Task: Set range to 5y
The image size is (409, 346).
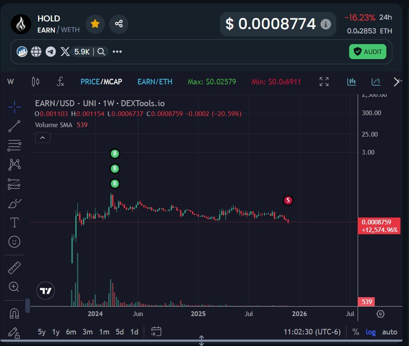Action: coord(42,332)
